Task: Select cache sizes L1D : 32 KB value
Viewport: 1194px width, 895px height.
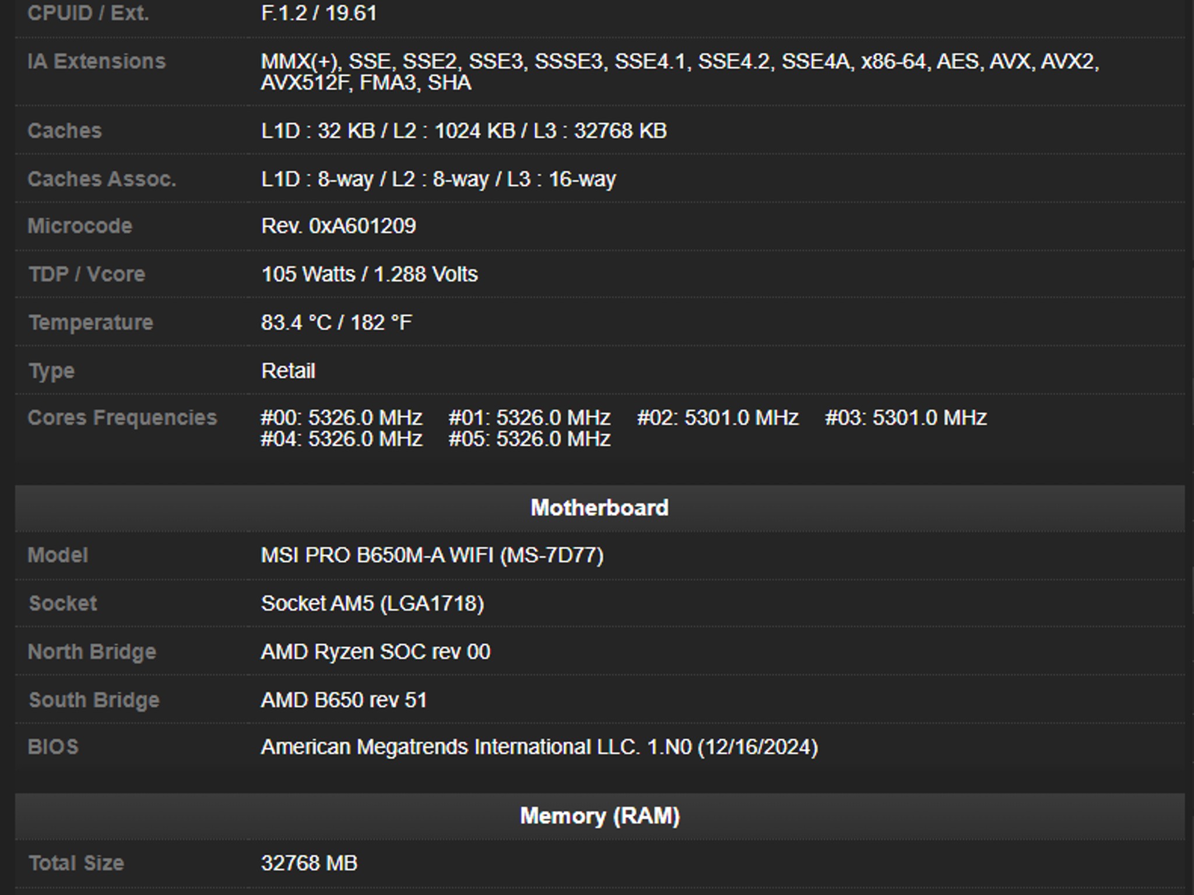Action: tap(463, 131)
